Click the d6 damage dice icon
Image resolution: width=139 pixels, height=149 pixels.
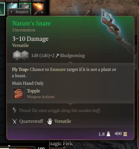(x=25, y=55)
